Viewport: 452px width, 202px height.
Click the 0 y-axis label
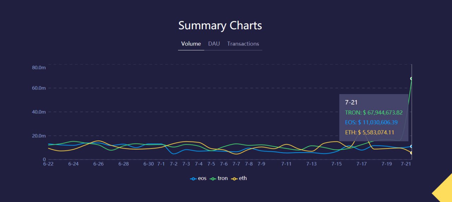coord(44,160)
